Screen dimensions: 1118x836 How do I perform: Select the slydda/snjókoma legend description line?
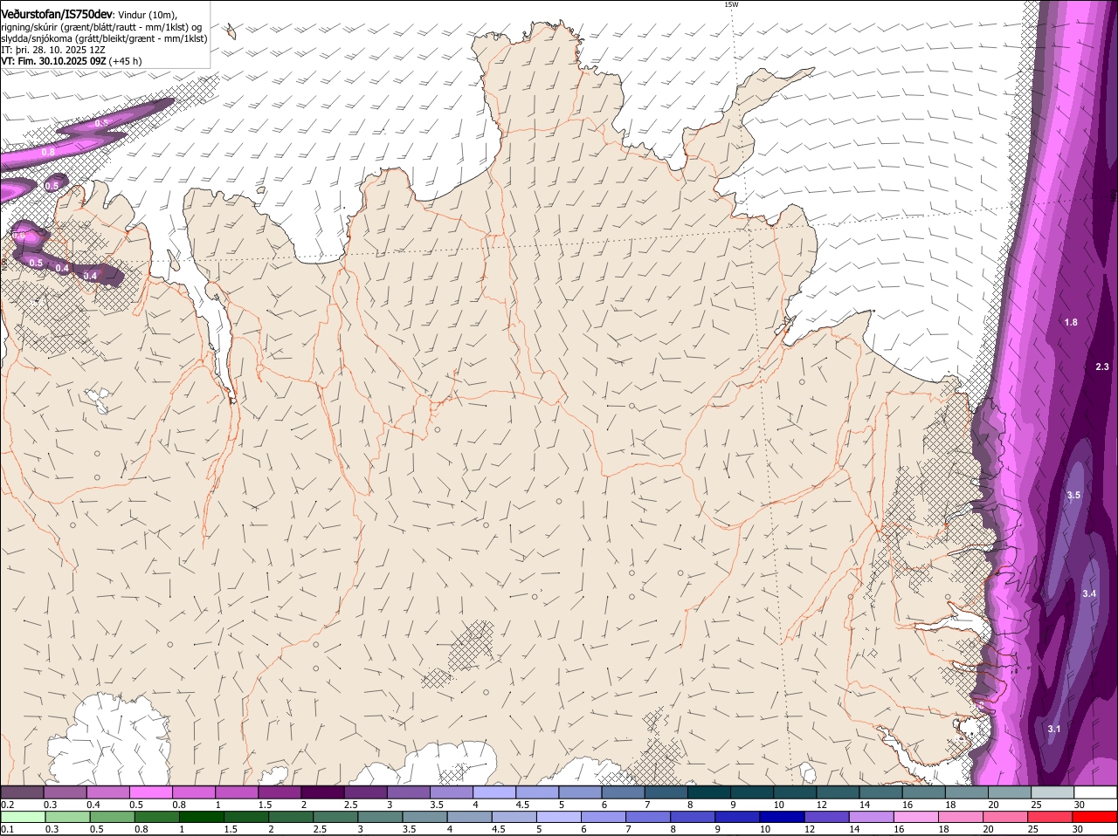click(104, 38)
